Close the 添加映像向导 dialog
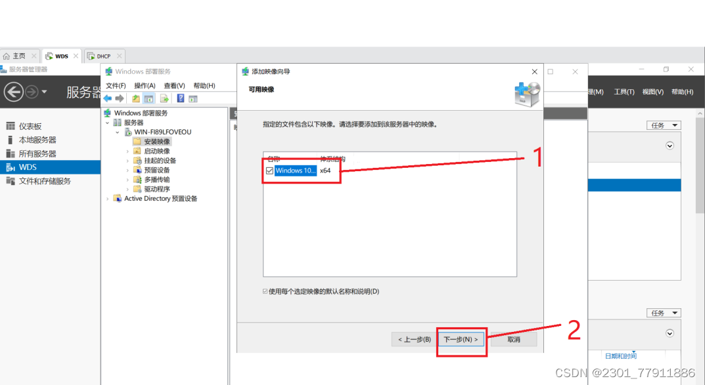The image size is (705, 385). pyautogui.click(x=534, y=71)
